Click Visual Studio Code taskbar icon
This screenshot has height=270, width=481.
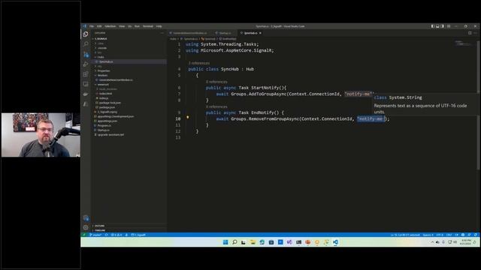tap(335, 242)
